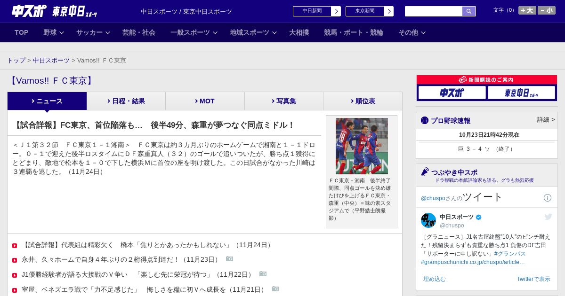The height and width of the screenshot is (296, 565).
Task: Click 埋め込む link in Twitter widget
Action: click(x=434, y=279)
